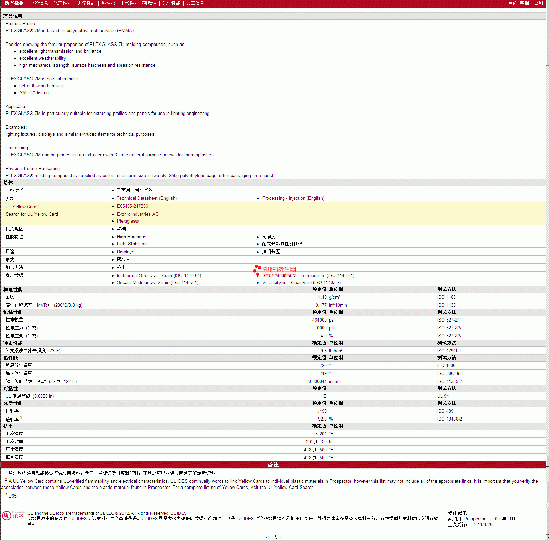Click the 上次更新 date '2011/4/26'
Viewport: 549px width, 541px height.
[482, 525]
